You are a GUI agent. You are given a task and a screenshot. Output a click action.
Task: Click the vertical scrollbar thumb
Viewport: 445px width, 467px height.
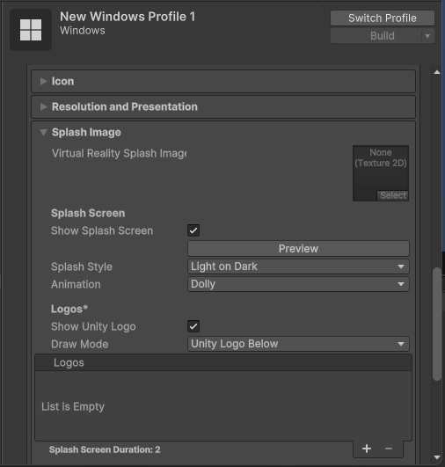(x=437, y=324)
